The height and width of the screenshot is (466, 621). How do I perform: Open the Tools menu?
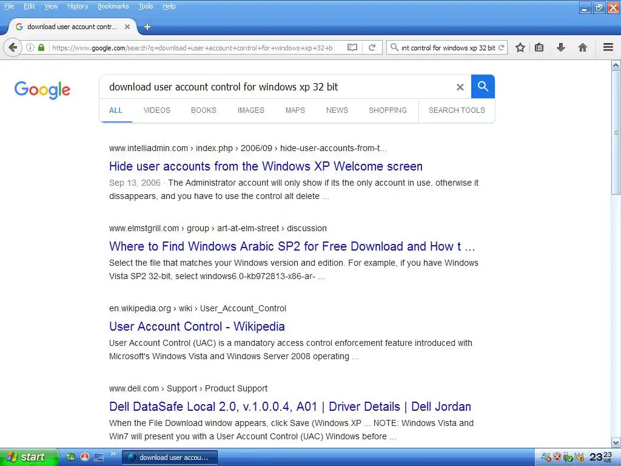click(146, 6)
